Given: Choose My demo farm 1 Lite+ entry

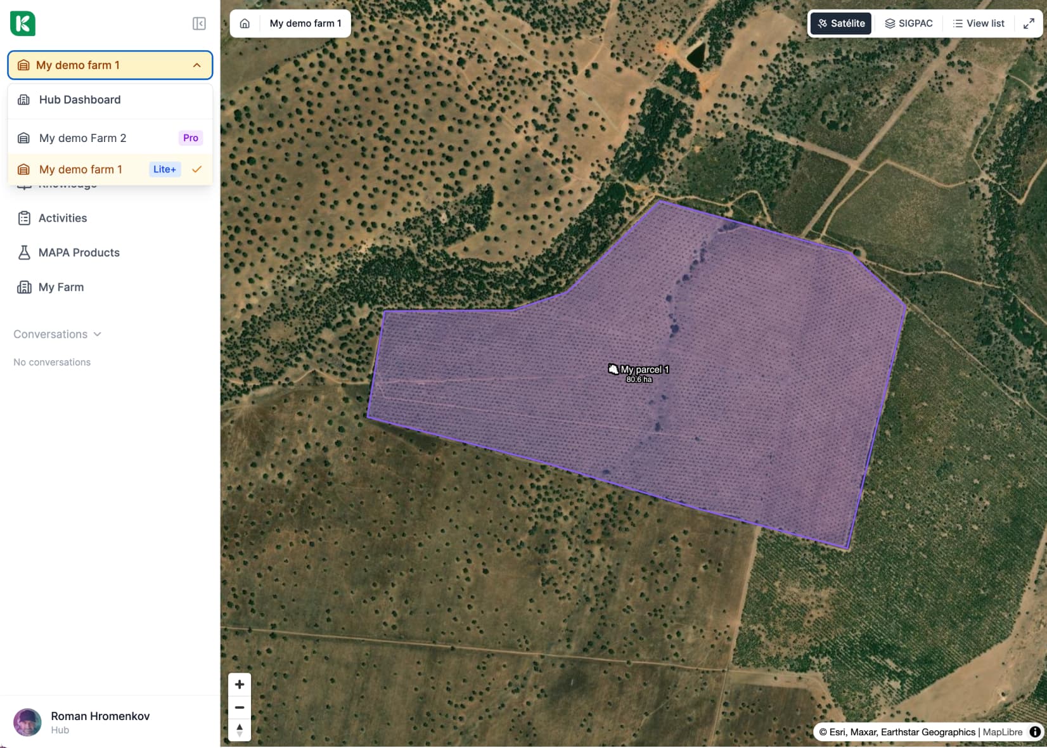Looking at the screenshot, I should [81, 169].
